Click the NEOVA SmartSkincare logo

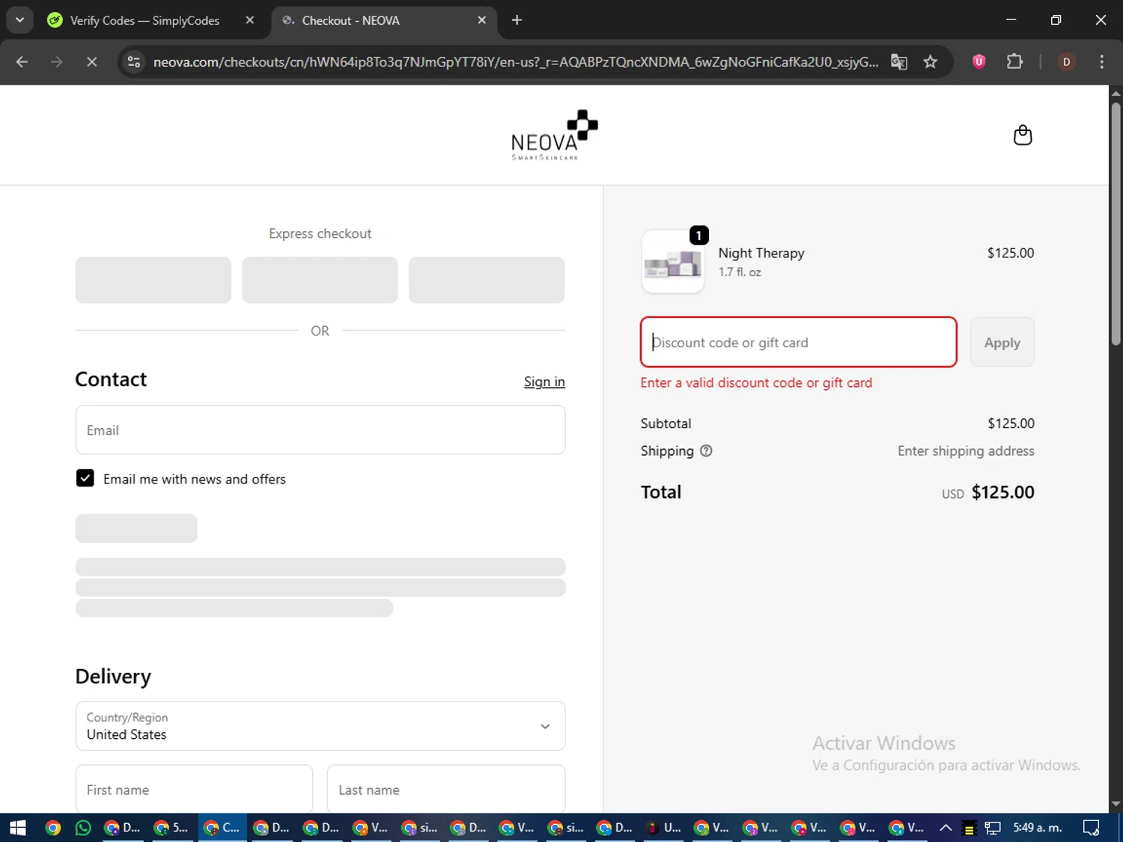554,135
